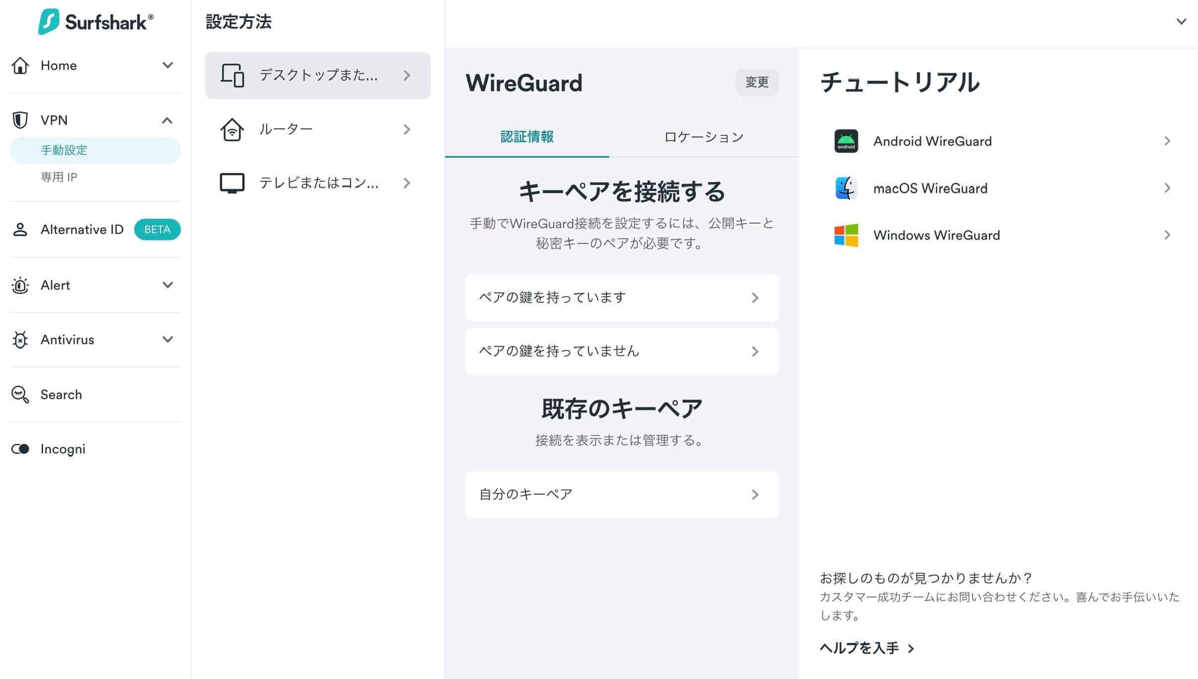
Task: Click the Antivirus bug icon
Action: point(20,340)
